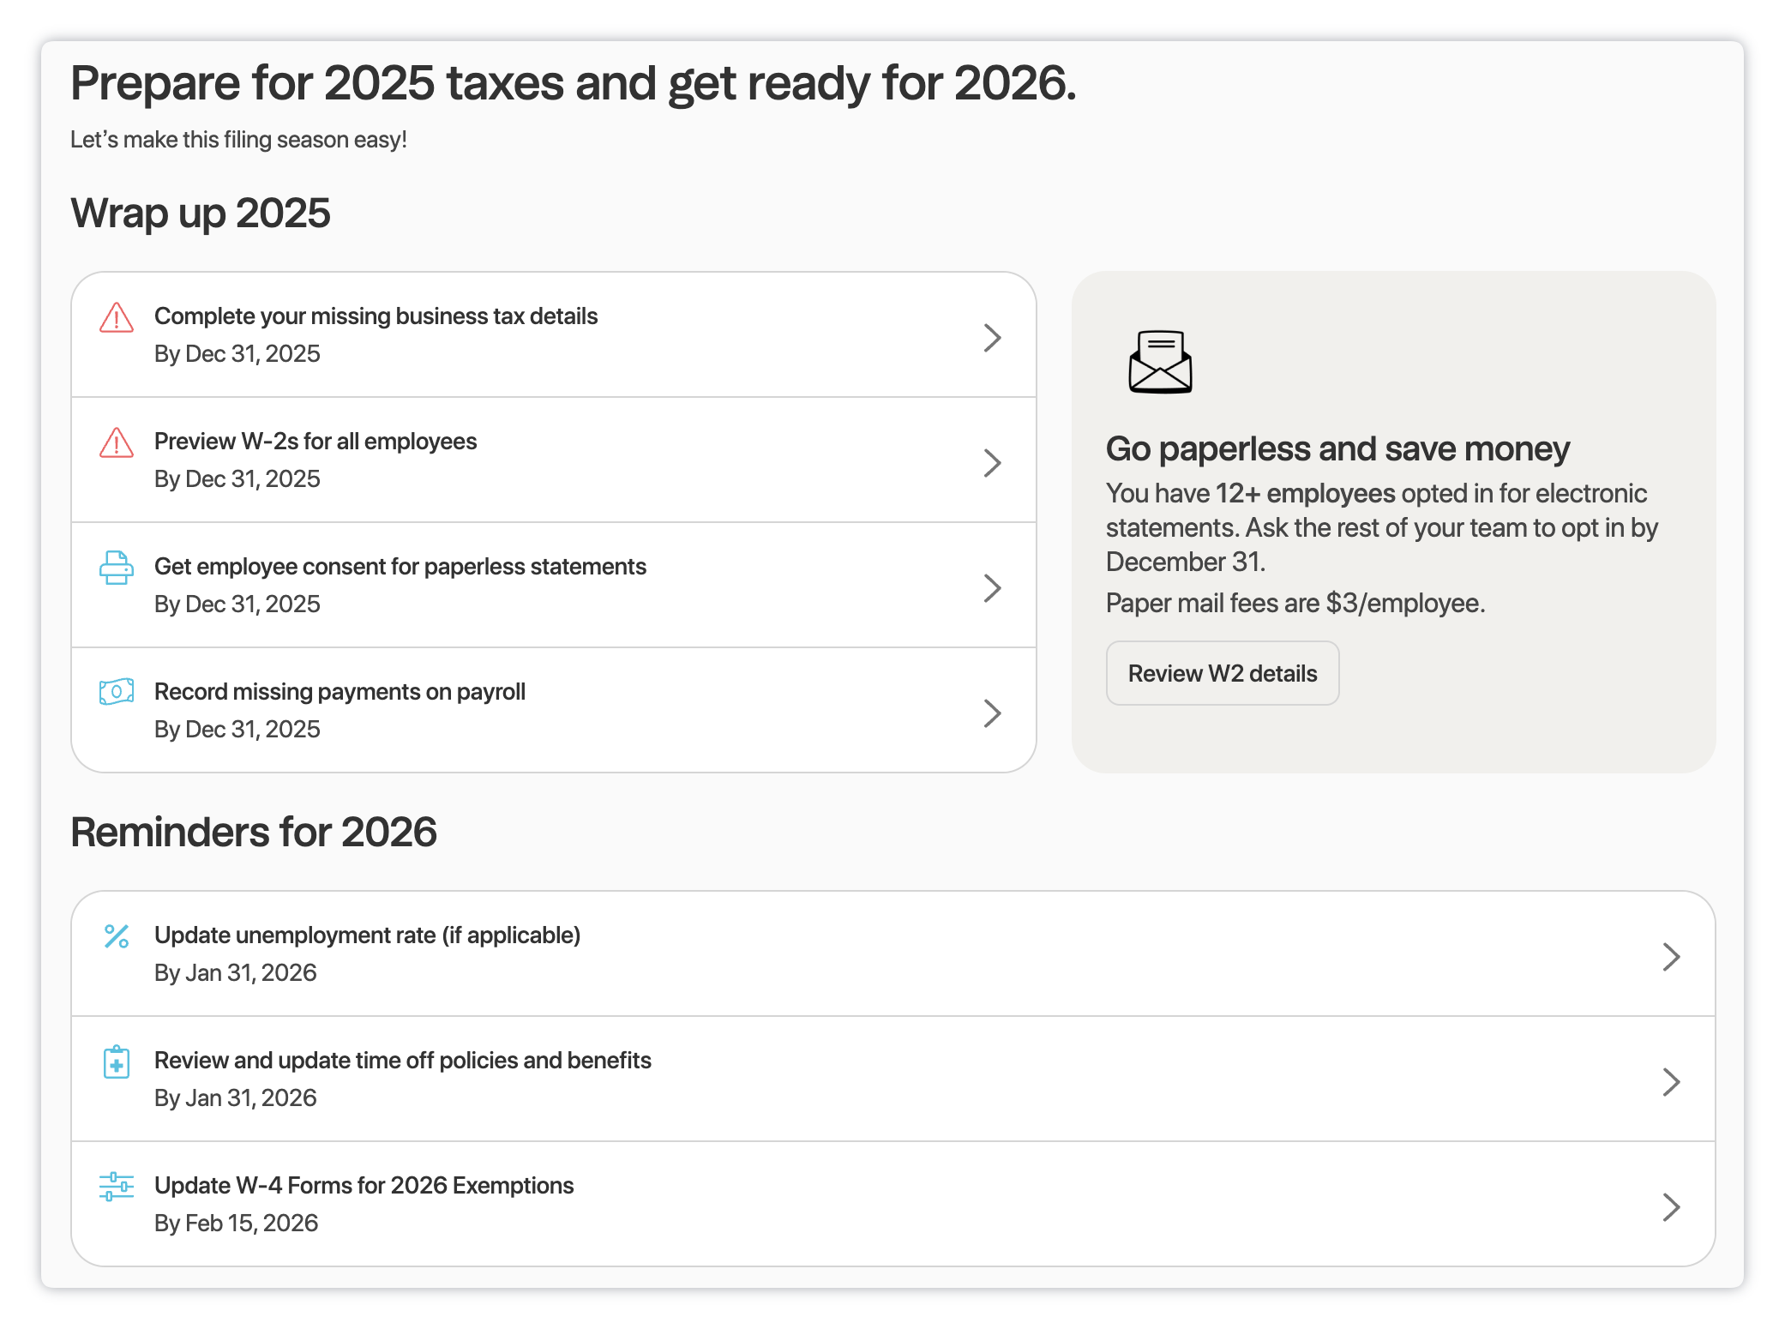Viewport: 1785px width, 1329px height.
Task: Open chevron on Record missing payments row
Action: click(992, 713)
